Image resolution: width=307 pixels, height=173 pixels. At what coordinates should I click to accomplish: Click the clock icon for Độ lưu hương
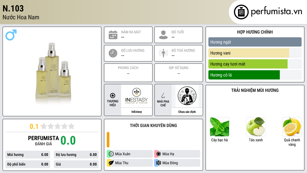click(x=113, y=53)
